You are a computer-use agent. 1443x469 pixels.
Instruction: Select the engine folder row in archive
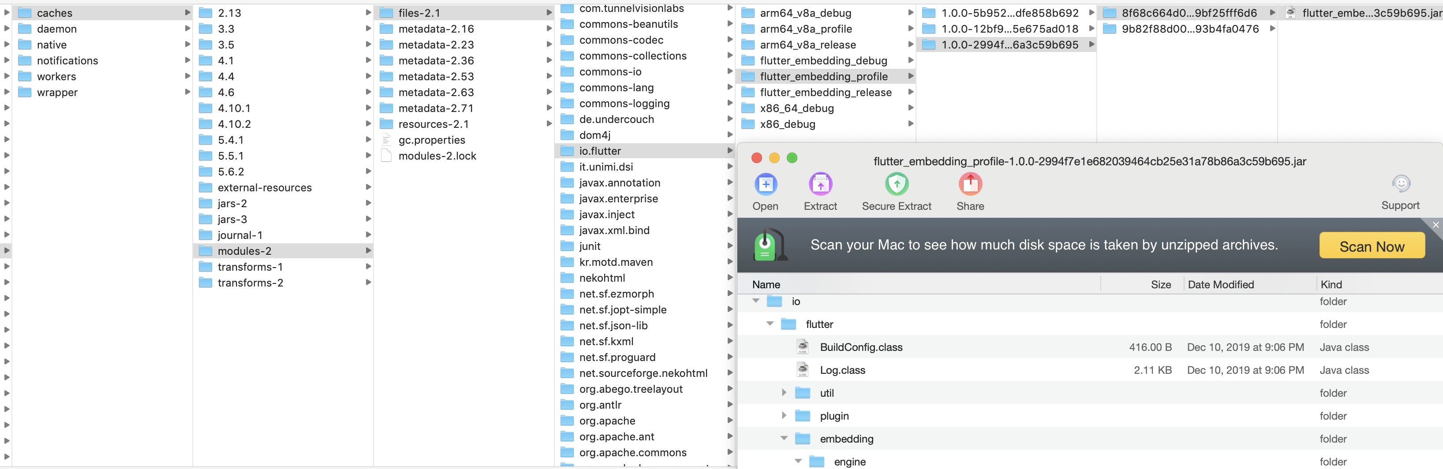tap(1090, 462)
